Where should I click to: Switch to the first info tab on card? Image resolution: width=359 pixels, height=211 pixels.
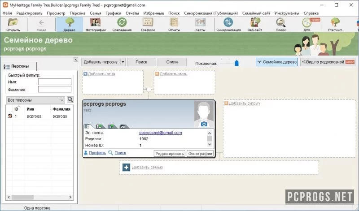point(87,126)
